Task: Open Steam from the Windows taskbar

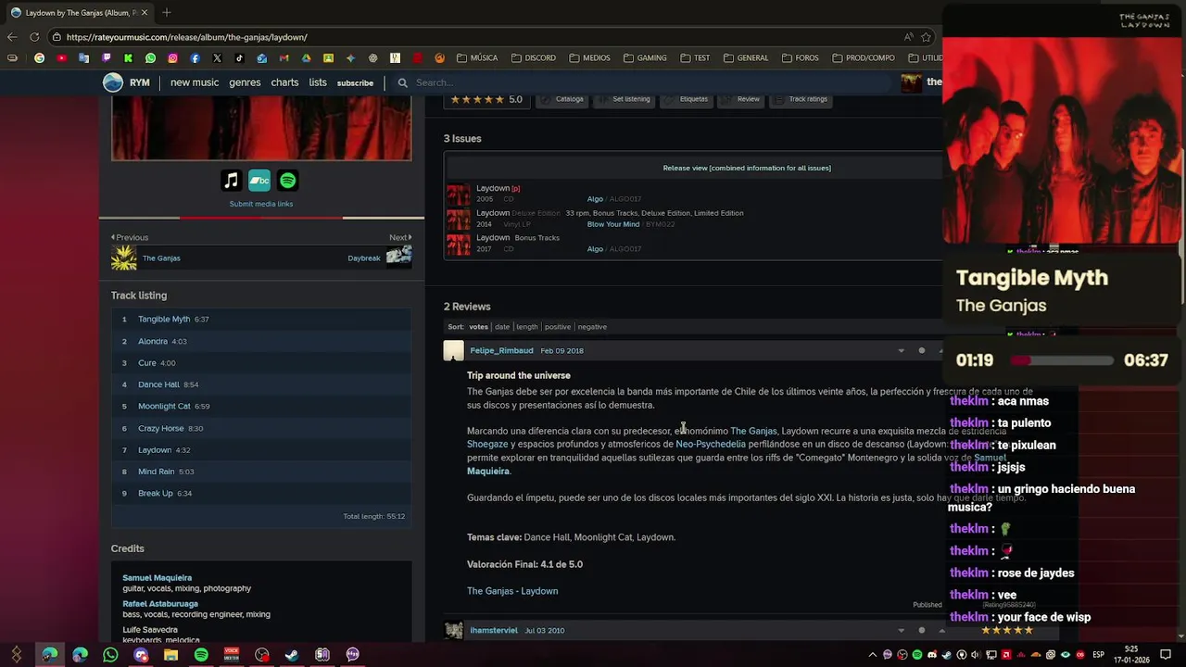Action: (x=292, y=655)
